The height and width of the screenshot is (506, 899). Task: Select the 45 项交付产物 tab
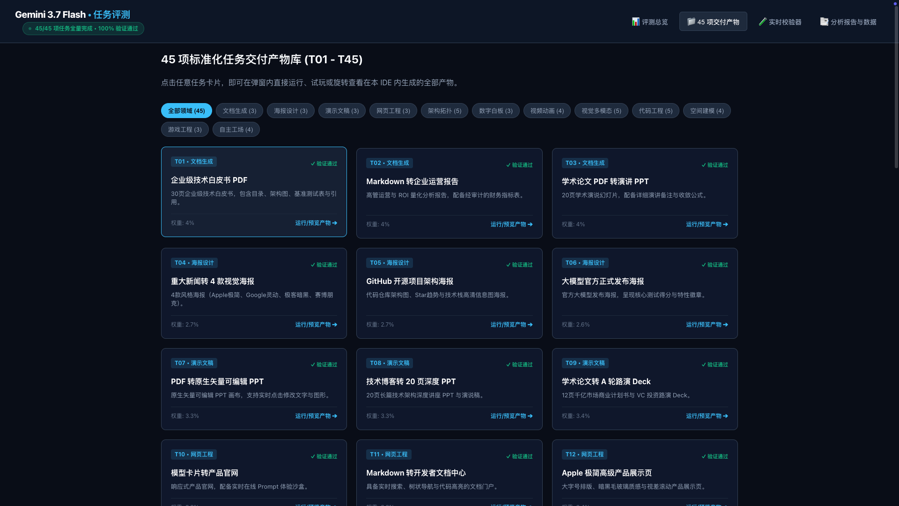coord(713,22)
